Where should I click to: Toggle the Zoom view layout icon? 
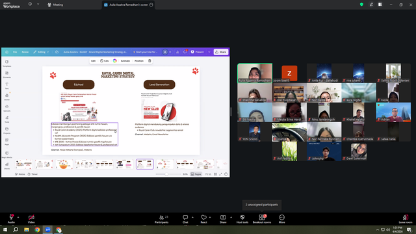(x=380, y=5)
